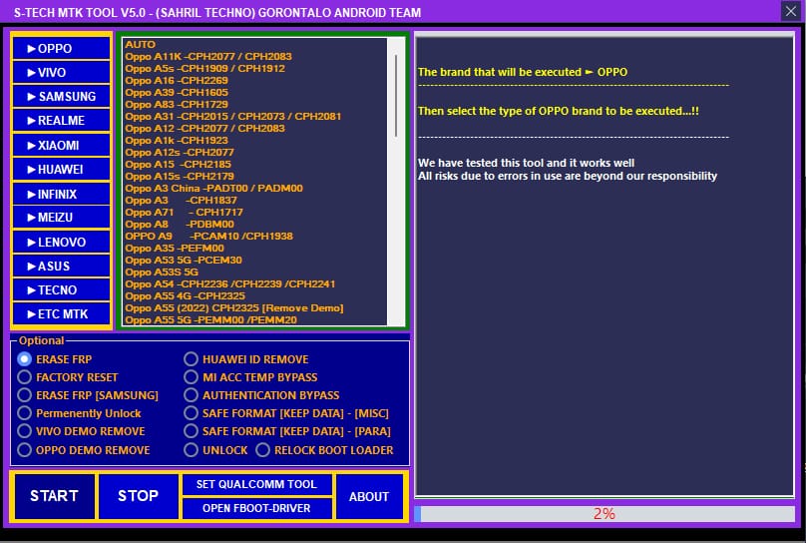Click the START button
This screenshot has height=543, width=806.
coord(55,496)
